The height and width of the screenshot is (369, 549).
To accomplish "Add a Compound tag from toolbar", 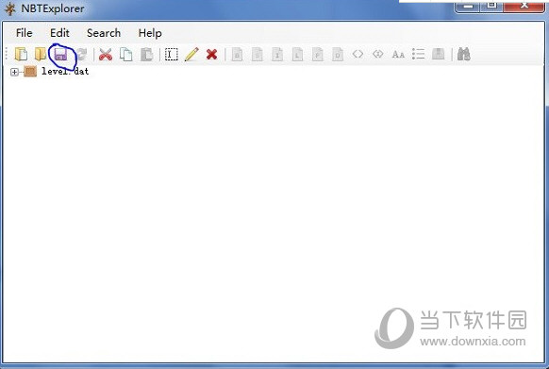I will pos(438,55).
